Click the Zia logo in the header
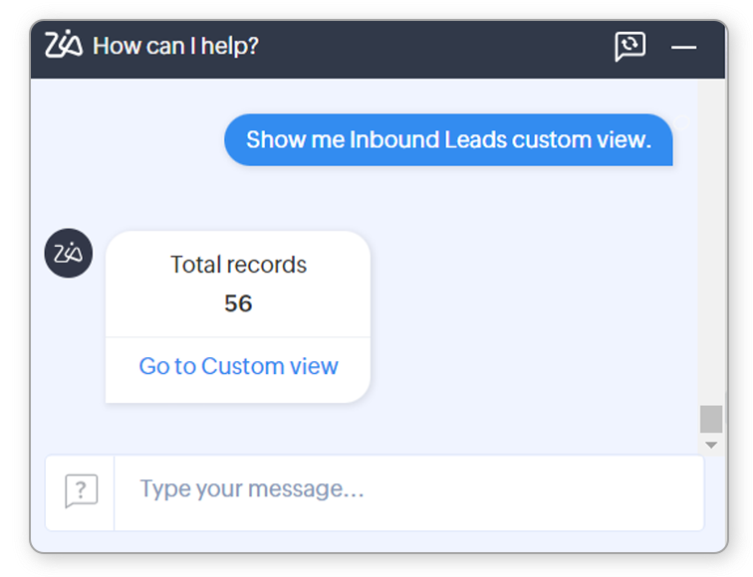This screenshot has width=753, height=577. tap(64, 46)
